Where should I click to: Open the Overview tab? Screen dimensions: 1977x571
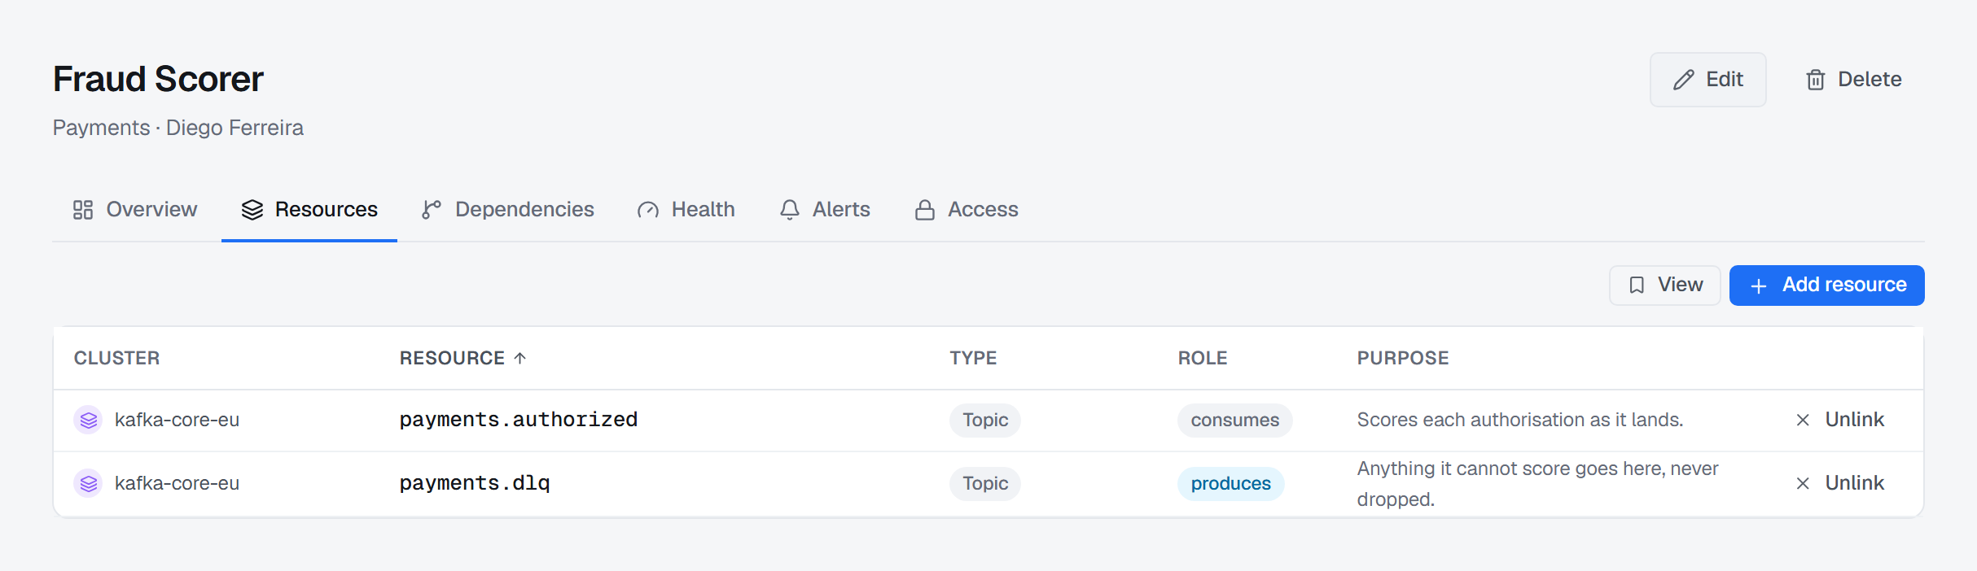[x=135, y=210]
